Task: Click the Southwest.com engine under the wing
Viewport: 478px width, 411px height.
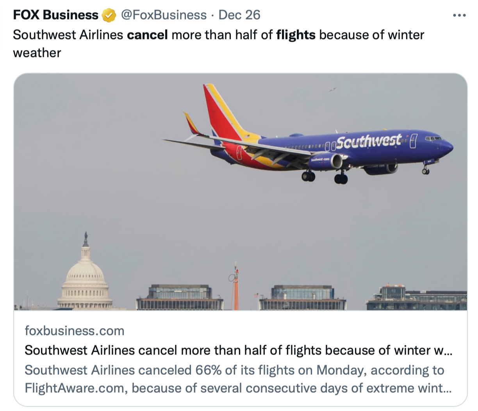Action: 325,161
